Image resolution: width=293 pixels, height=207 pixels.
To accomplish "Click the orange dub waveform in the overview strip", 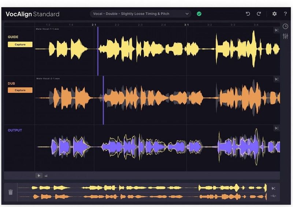I will pos(142,197).
